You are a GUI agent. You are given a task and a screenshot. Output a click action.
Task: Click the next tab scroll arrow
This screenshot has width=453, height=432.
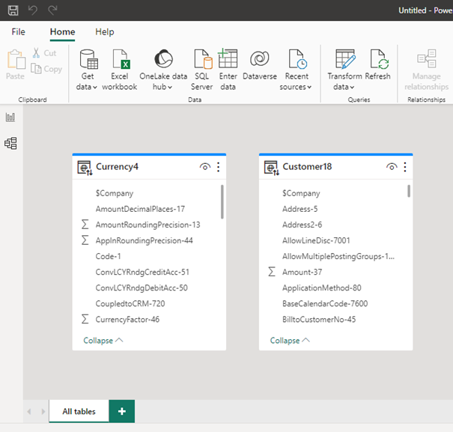[43, 411]
